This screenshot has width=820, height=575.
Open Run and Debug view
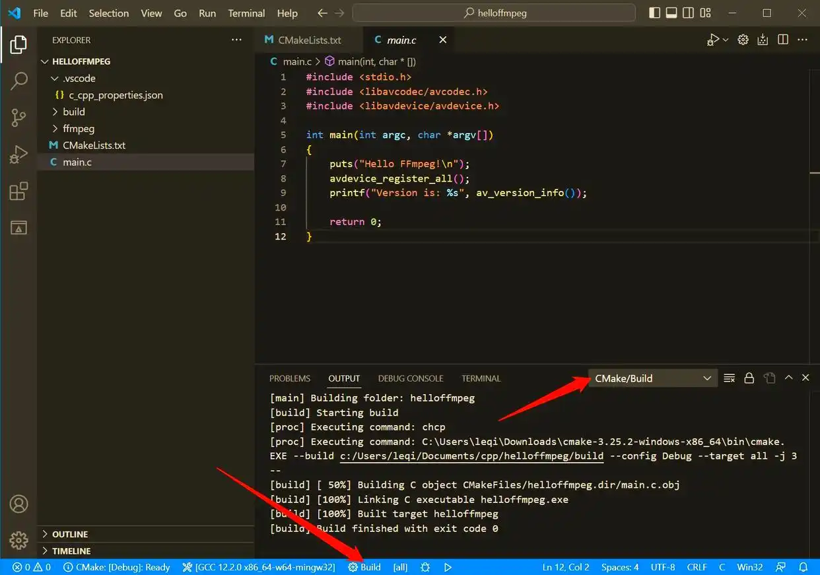pyautogui.click(x=18, y=155)
